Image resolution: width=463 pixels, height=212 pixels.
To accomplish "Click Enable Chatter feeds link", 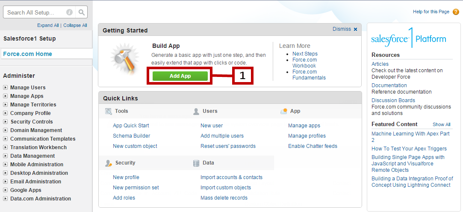I will pos(313,146).
